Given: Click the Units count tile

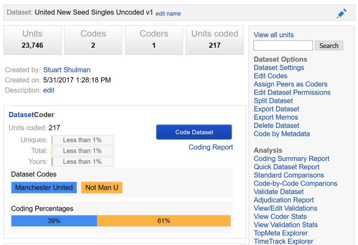Looking at the screenshot, I should [x=32, y=40].
